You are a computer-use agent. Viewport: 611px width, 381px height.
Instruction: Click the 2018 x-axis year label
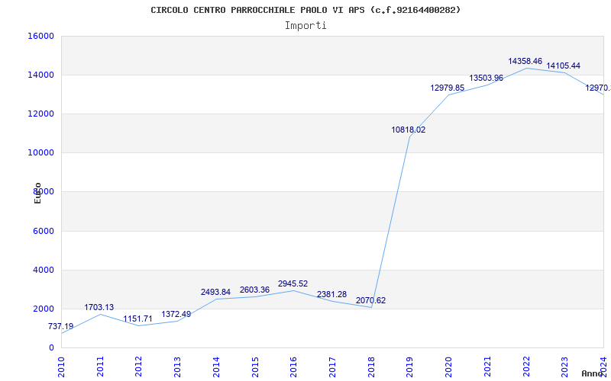pos(371,367)
